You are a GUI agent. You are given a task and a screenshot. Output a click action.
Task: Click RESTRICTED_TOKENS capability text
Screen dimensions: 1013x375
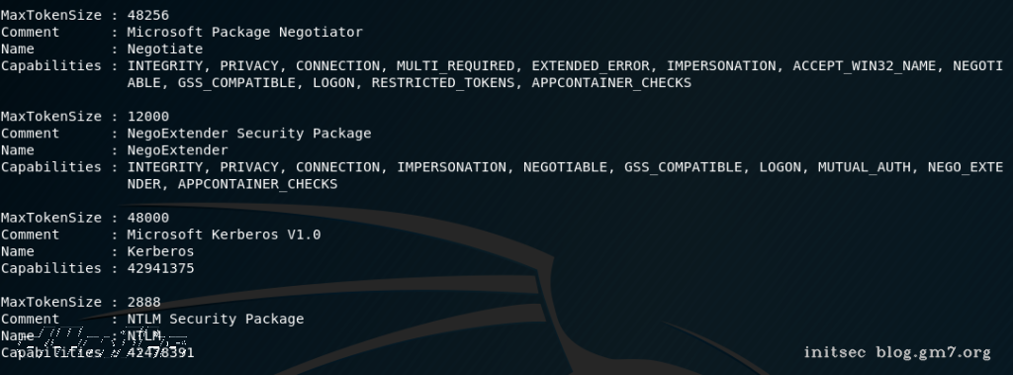(x=443, y=83)
